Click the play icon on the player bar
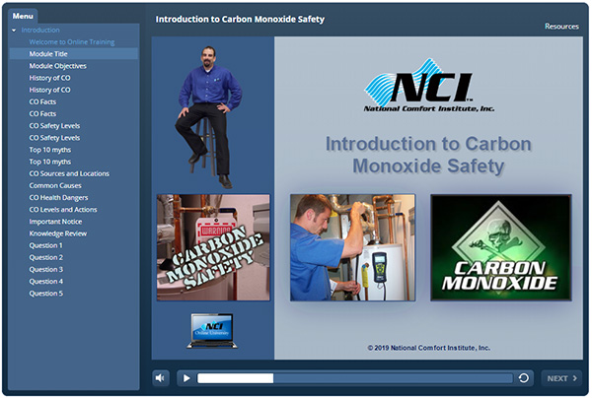Screen dimensions: 592x398 [186, 378]
